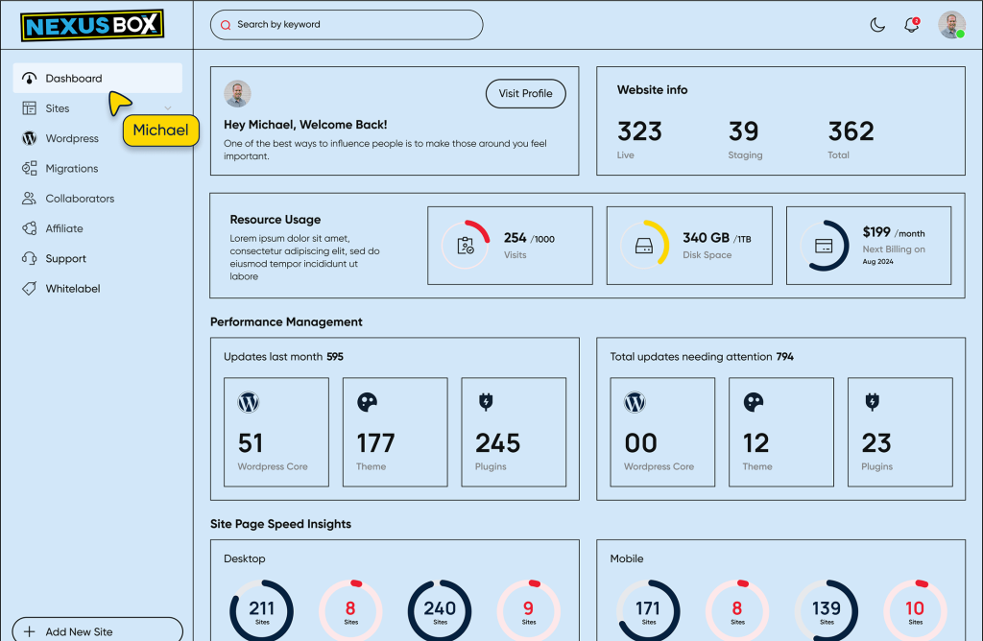The width and height of the screenshot is (983, 641).
Task: Click the Add New Site button
Action: (x=97, y=630)
